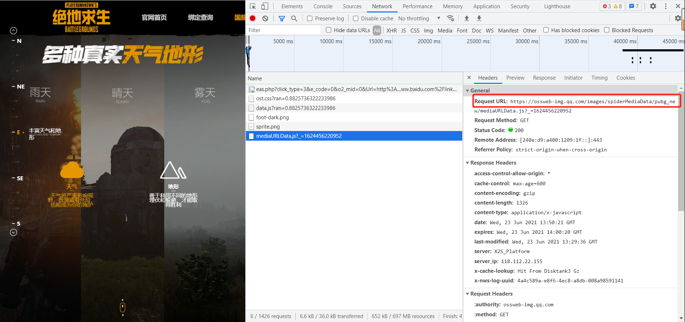Image resolution: width=685 pixels, height=322 pixels.
Task: Open the Timing tab of request
Action: click(599, 78)
